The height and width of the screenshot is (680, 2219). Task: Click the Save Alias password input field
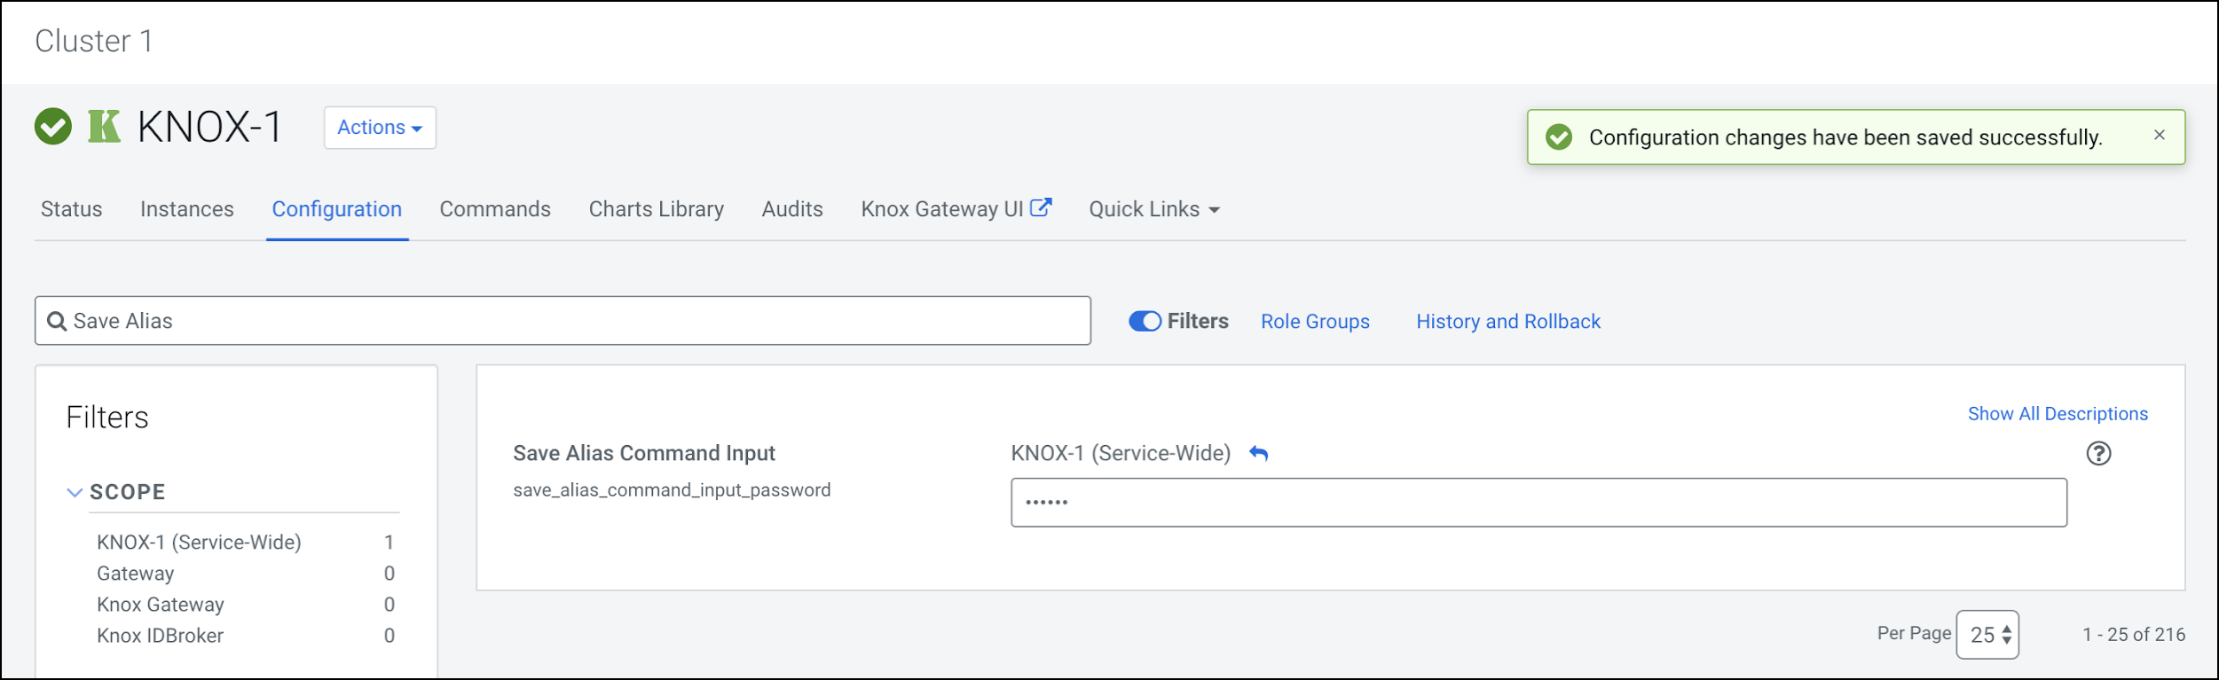click(x=1538, y=503)
